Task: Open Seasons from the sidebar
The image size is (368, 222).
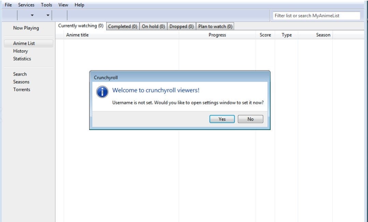Action: [21, 82]
